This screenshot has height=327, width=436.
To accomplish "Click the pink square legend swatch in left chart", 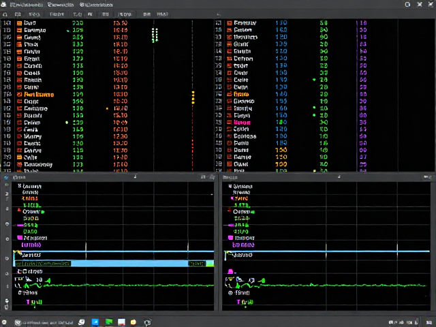I will (20, 238).
